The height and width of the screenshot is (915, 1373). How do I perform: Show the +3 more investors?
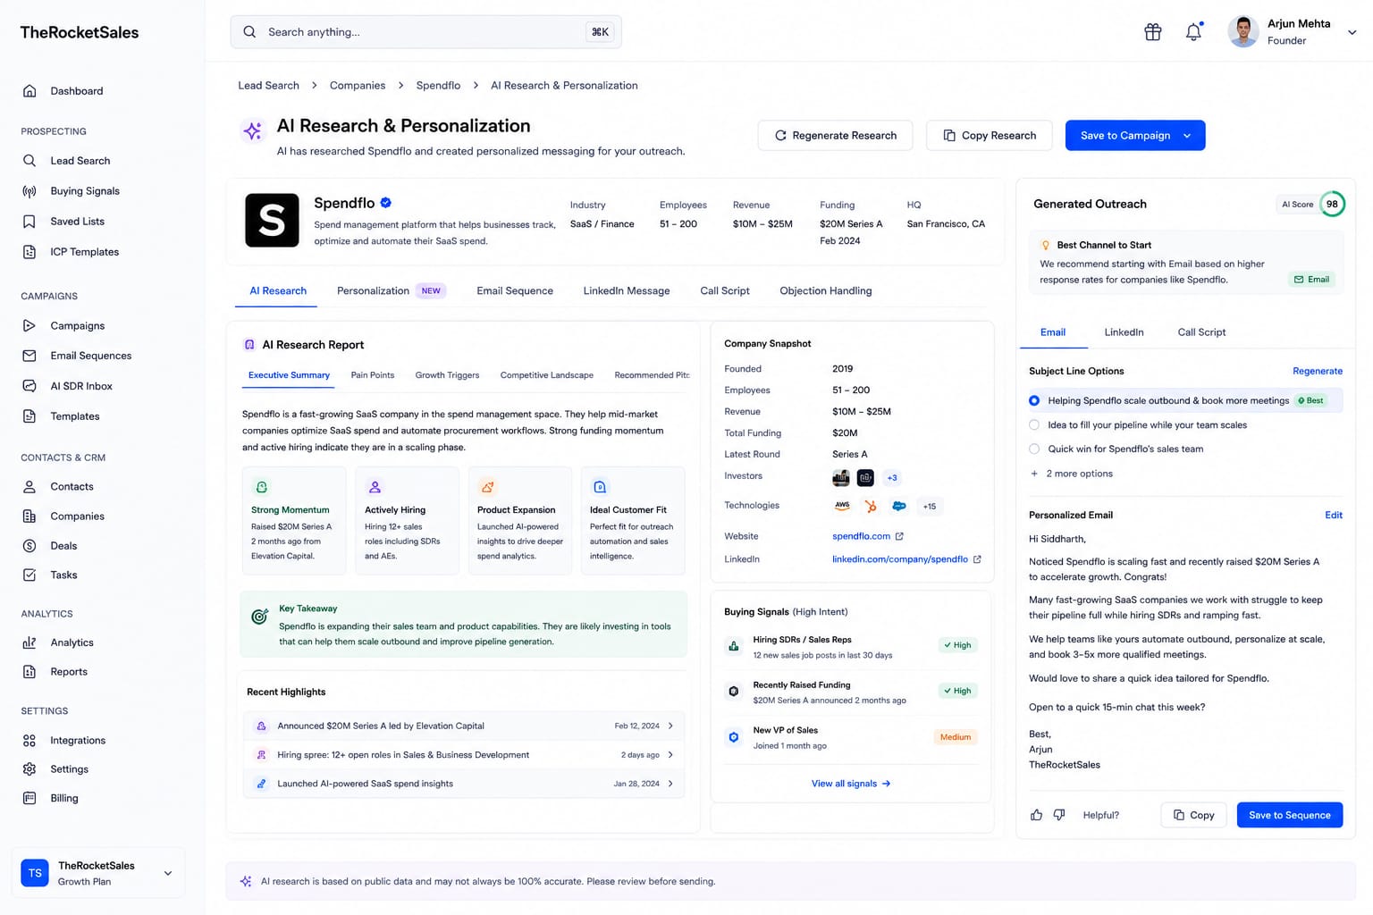point(892,478)
